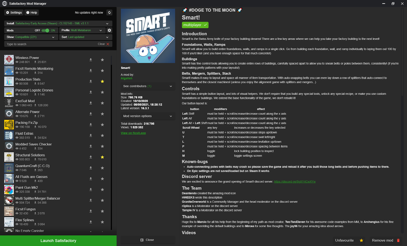Open the Show Compatible filter dropdown
This screenshot has width=407, height=246.
[x=31, y=37]
